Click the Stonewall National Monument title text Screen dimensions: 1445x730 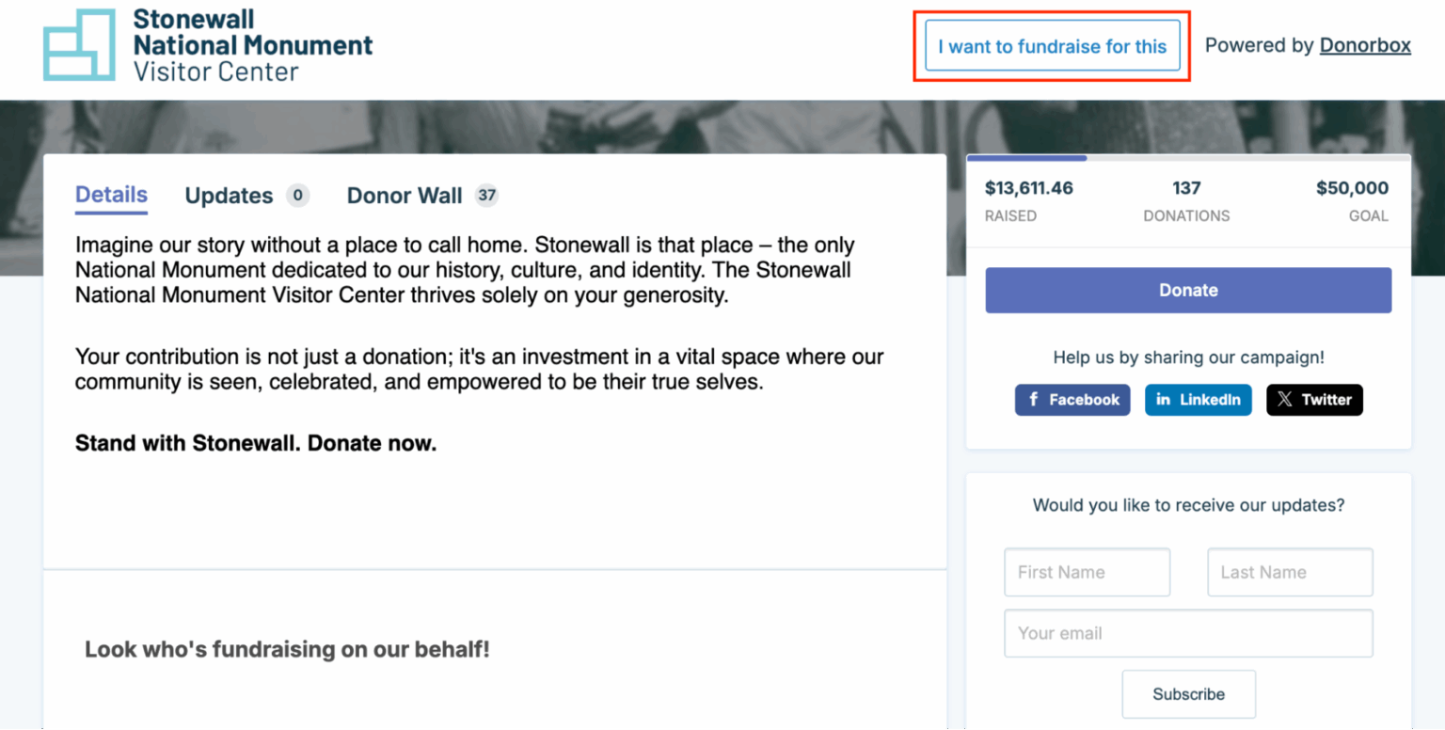[252, 32]
